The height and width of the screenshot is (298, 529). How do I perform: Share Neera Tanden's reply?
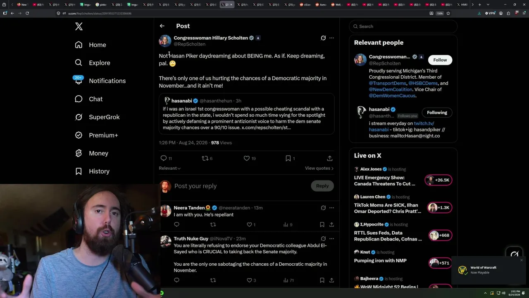pyautogui.click(x=331, y=224)
